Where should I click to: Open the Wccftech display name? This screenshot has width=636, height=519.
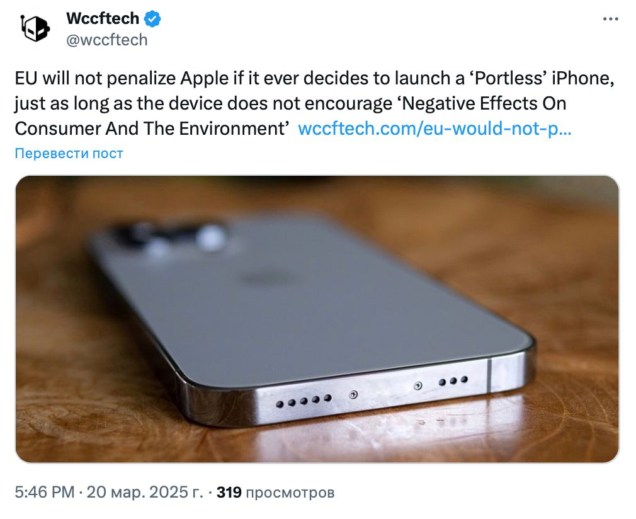[x=103, y=19]
